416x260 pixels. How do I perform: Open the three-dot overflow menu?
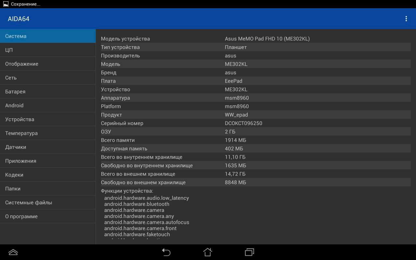(406, 19)
